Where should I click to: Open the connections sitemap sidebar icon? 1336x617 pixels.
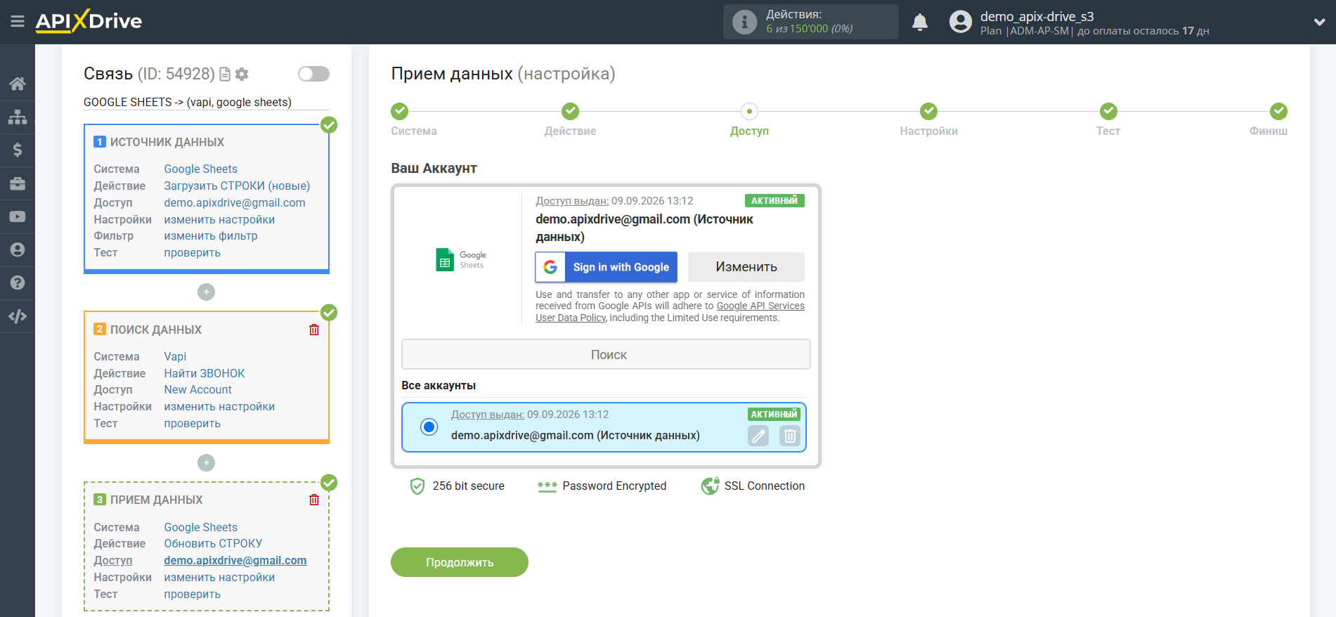18,117
